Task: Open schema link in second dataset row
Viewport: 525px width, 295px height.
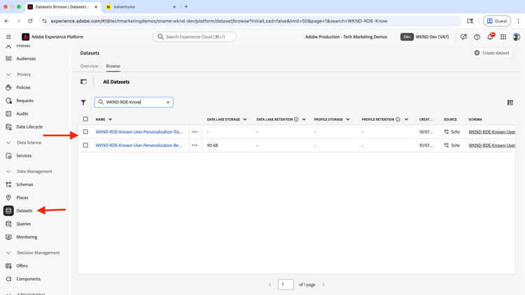Action: pos(492,145)
